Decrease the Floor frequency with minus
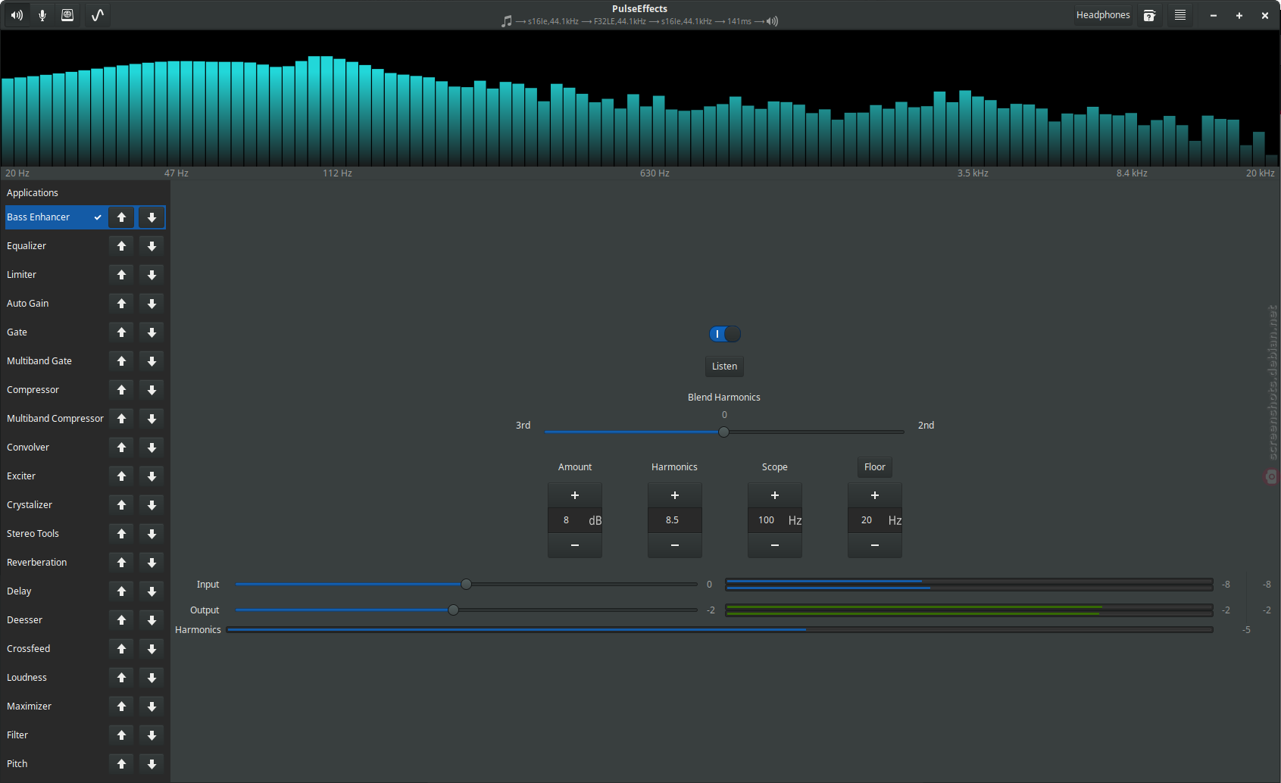Viewport: 1281px width, 783px height. coord(875,545)
